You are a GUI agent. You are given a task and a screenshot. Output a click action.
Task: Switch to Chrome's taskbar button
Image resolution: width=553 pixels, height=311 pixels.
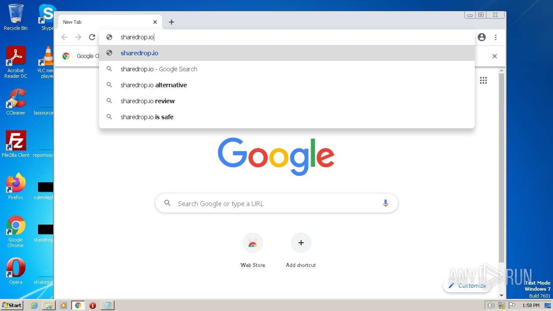78,305
